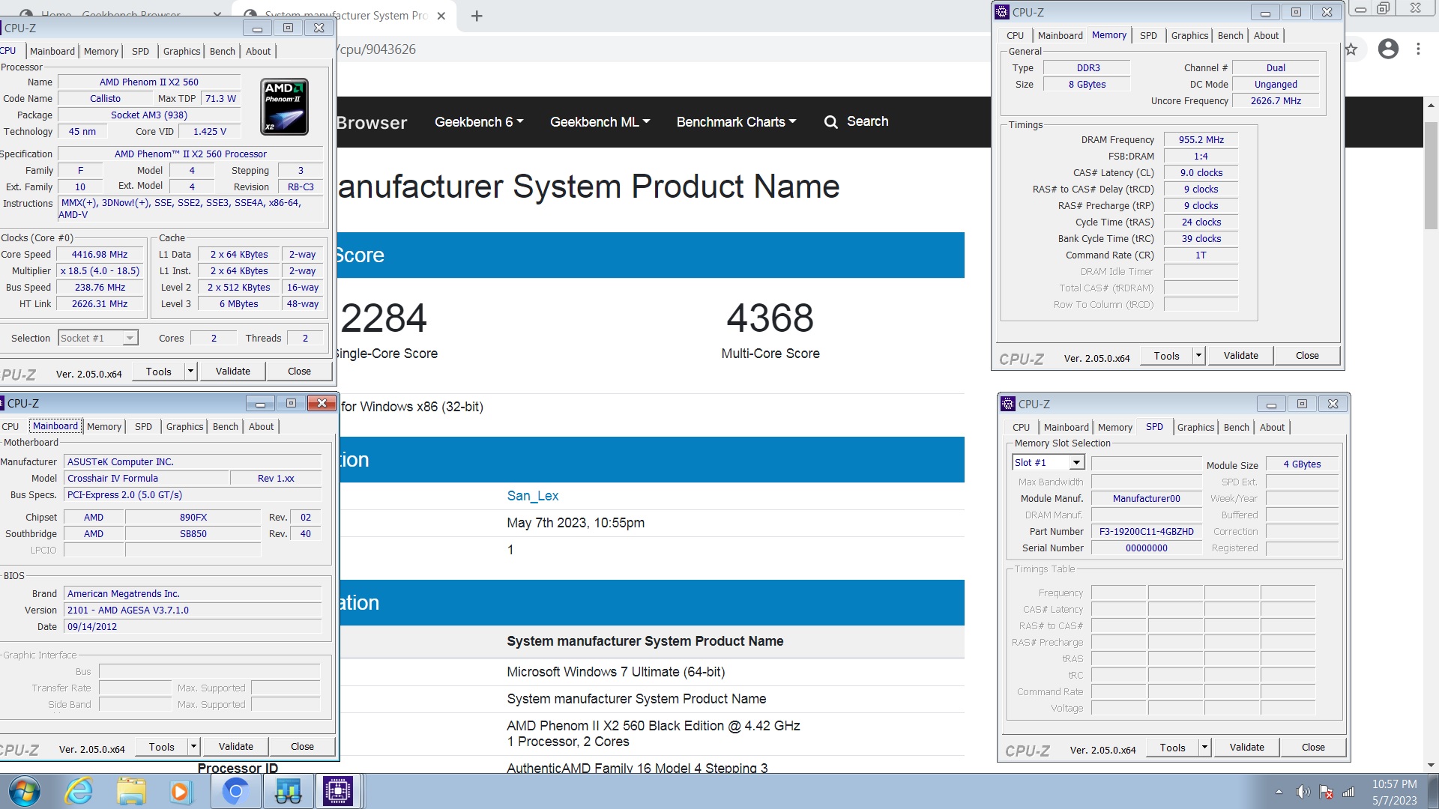Click Validate in SPD window
This screenshot has width=1439, height=809.
coord(1246,748)
